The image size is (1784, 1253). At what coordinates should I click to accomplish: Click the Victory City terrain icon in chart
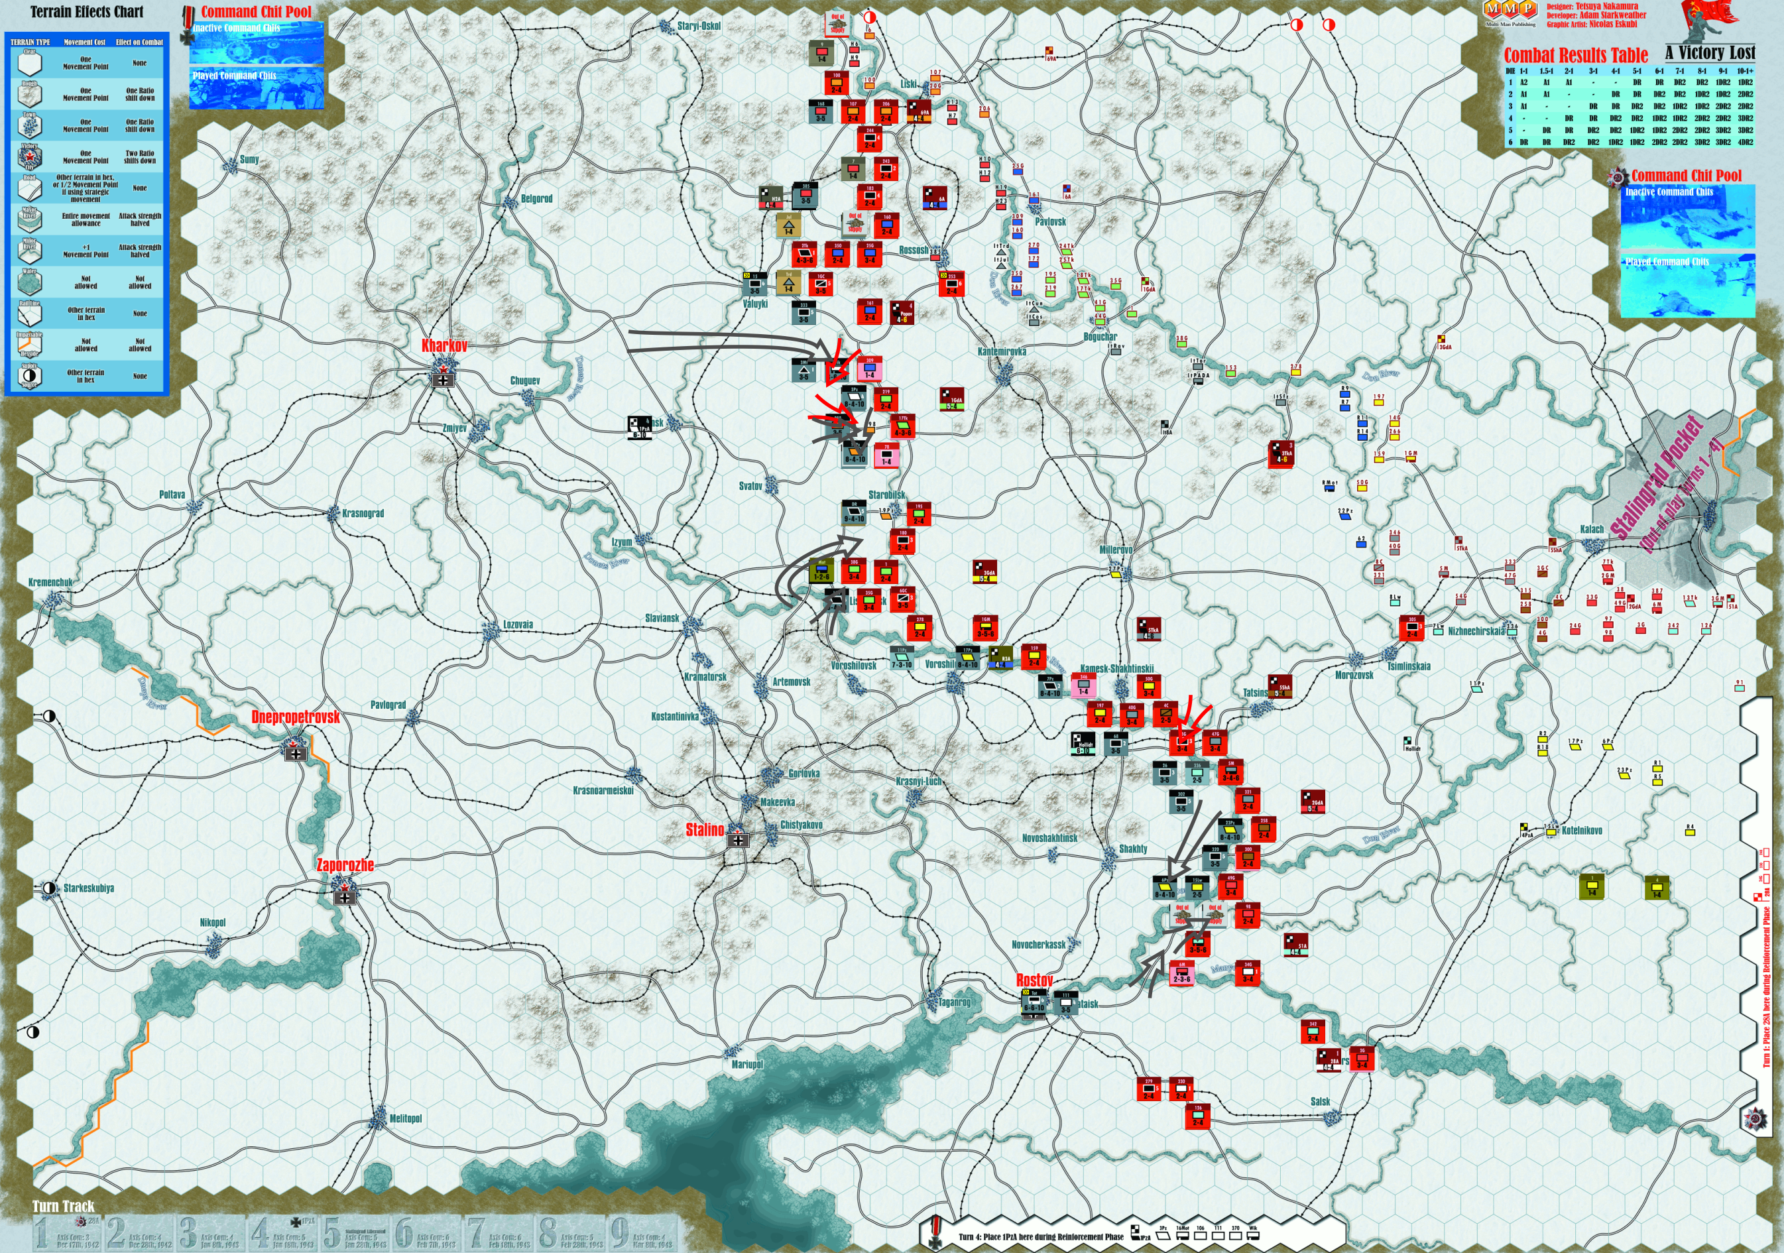[30, 157]
